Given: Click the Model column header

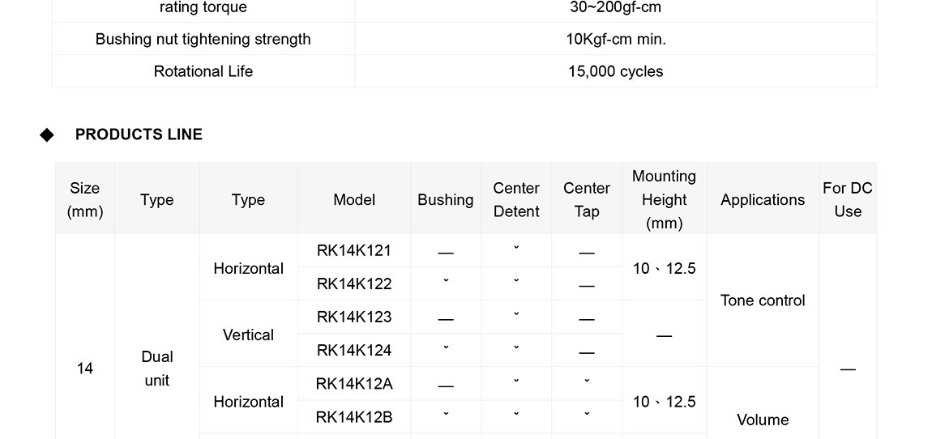Looking at the screenshot, I should click(x=354, y=199).
